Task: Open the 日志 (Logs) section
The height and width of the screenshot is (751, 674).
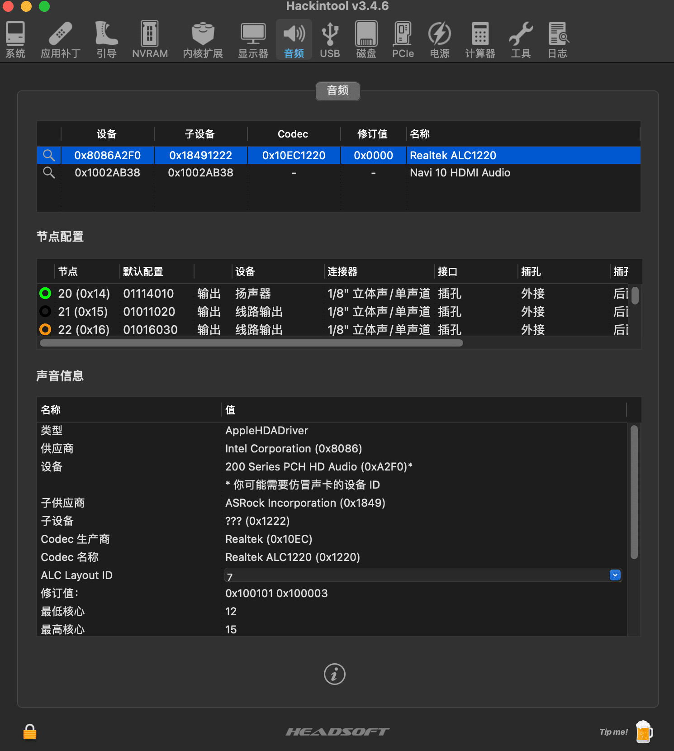Action: 557,40
